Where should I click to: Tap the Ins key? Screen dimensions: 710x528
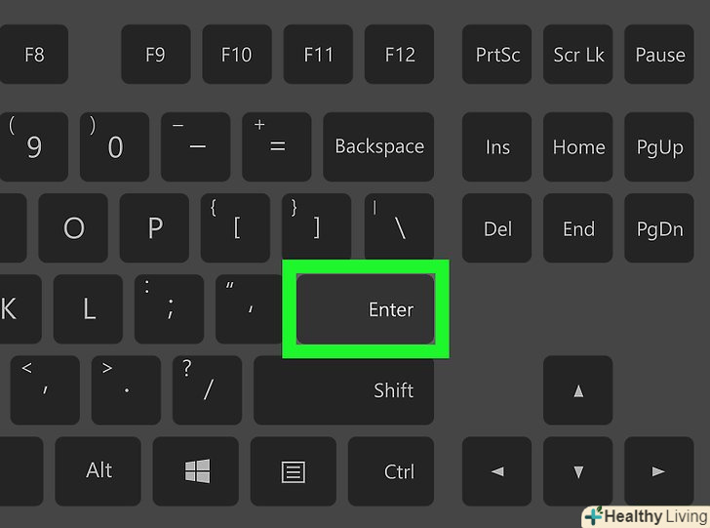click(496, 146)
